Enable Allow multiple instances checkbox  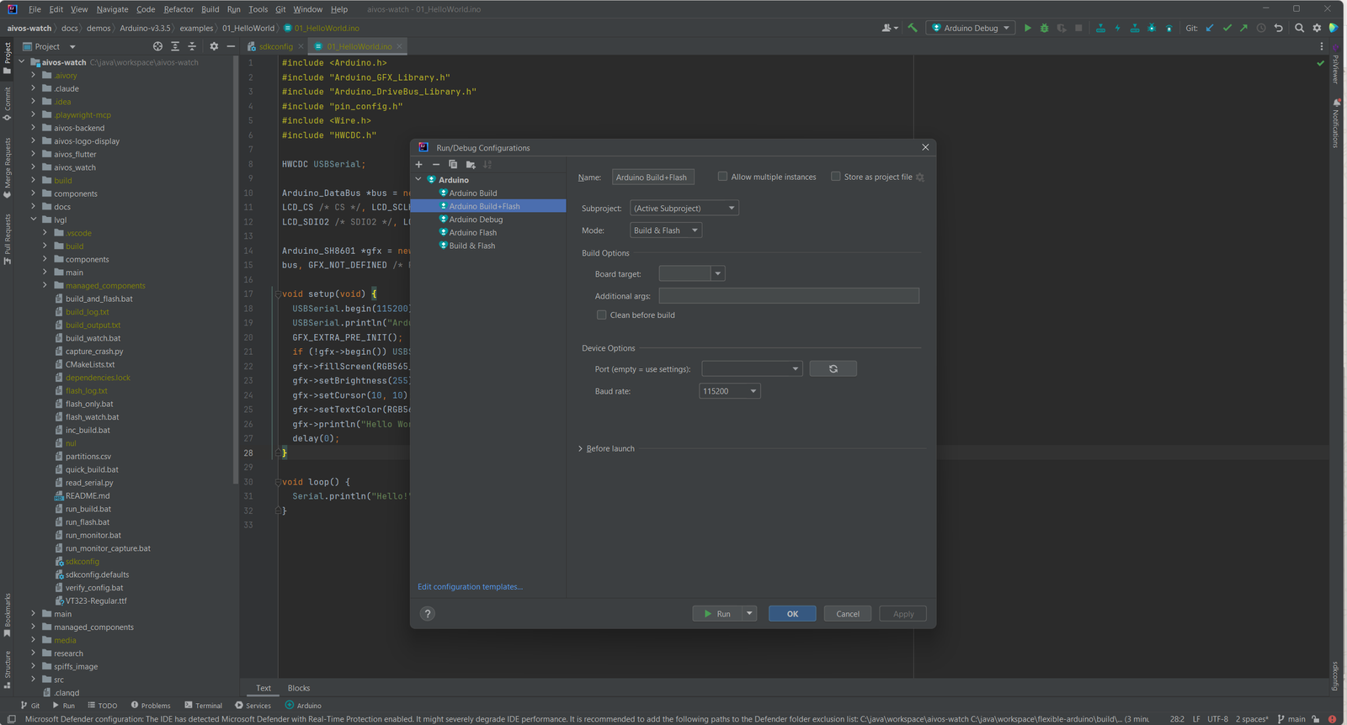pos(722,177)
